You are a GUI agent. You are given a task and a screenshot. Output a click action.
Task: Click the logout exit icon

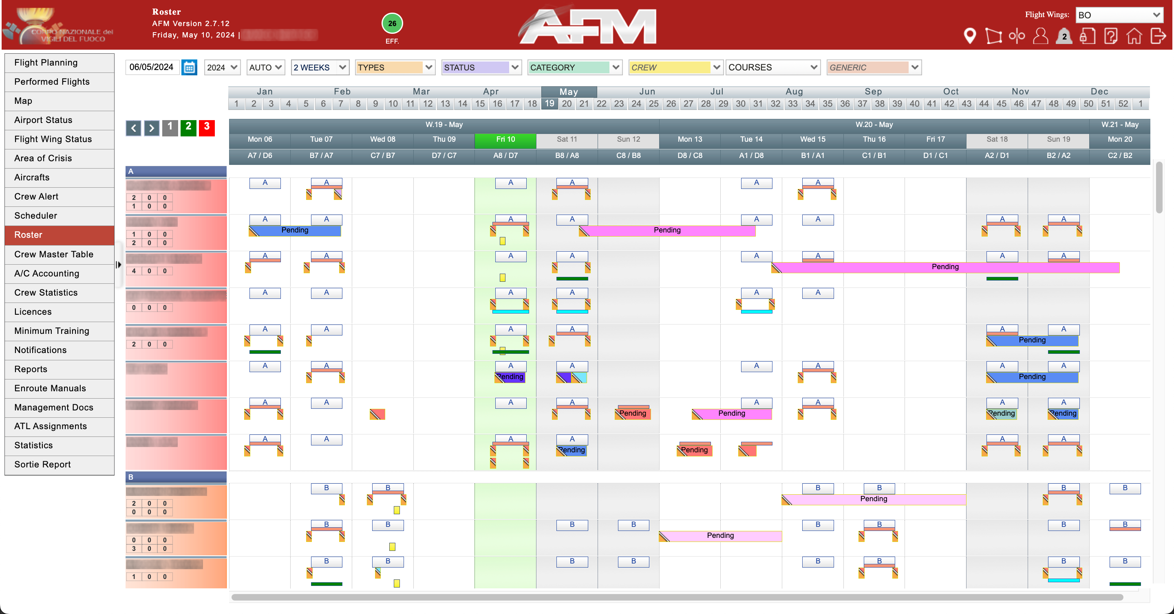click(x=1158, y=35)
